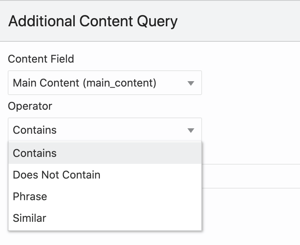Switch operator to Similar

(x=29, y=218)
